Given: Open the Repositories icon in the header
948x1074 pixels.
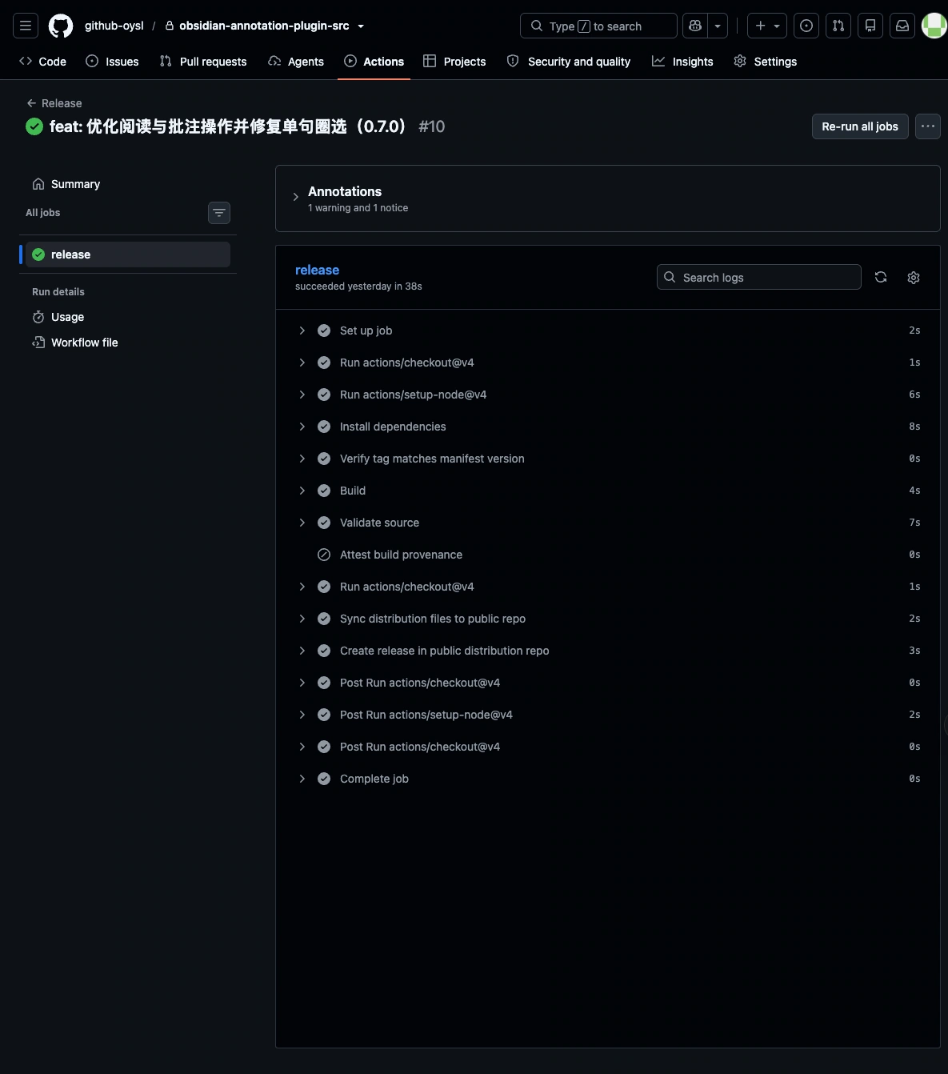Looking at the screenshot, I should click(870, 26).
